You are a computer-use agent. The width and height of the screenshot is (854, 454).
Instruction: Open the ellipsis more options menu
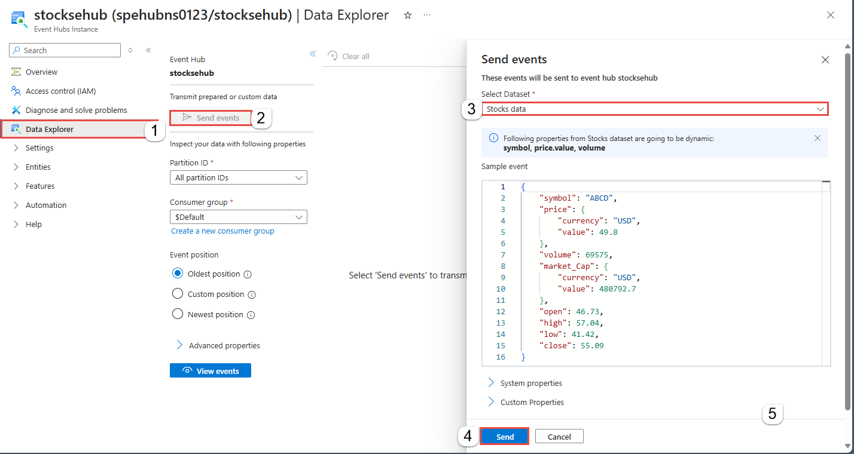427,16
